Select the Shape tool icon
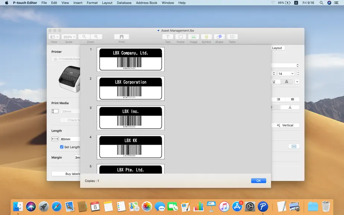The height and width of the screenshot is (215, 344). pos(219,37)
